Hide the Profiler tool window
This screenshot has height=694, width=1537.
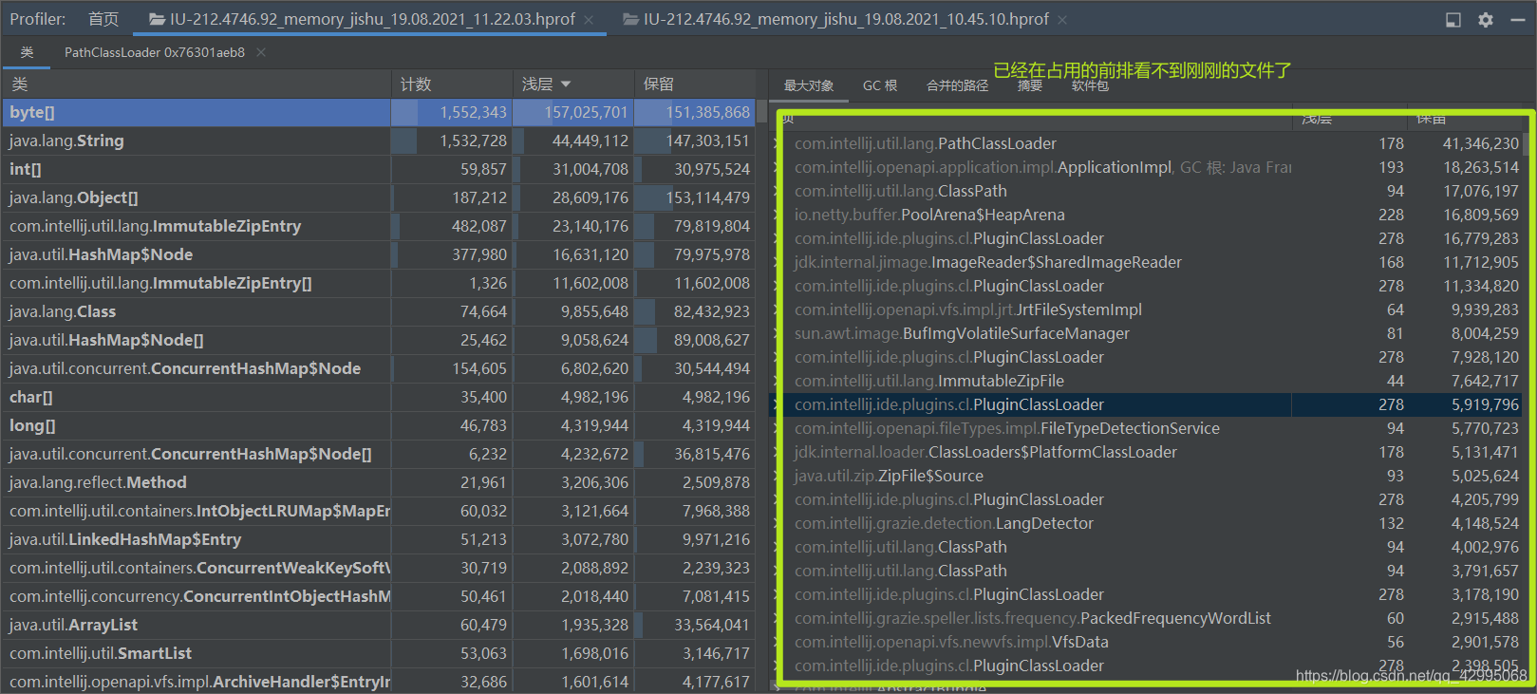click(1518, 20)
